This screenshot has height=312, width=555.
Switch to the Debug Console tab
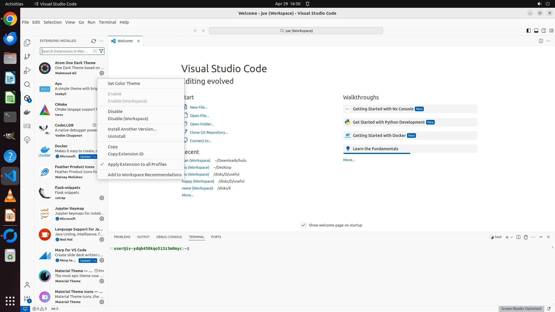point(169,237)
